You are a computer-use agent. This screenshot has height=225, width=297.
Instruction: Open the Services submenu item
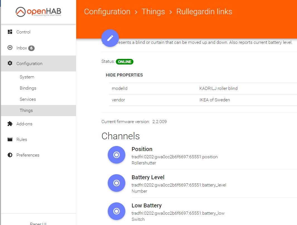[x=28, y=99]
